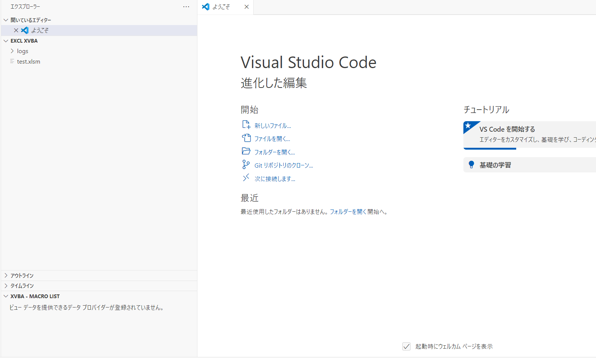
Task: Click the open folder icon beside フォルダーを開く
Action: point(246,151)
